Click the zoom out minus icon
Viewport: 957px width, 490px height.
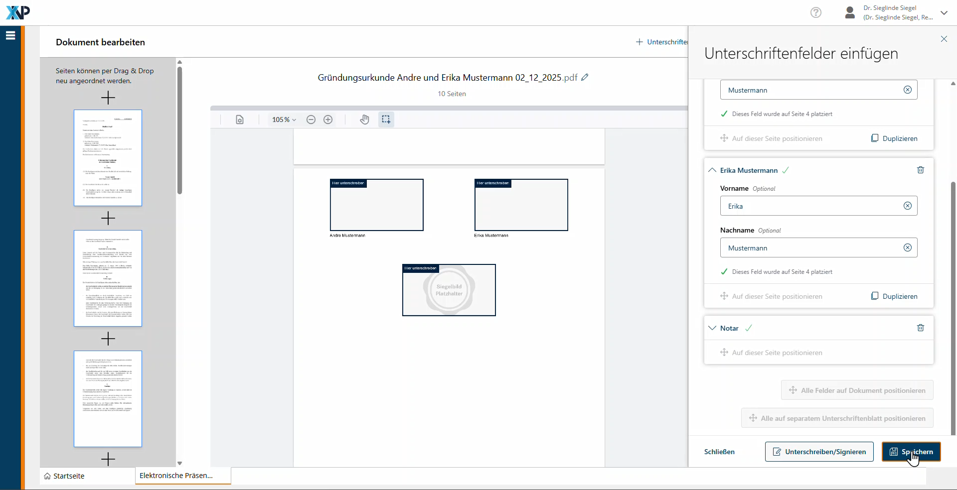tap(311, 120)
